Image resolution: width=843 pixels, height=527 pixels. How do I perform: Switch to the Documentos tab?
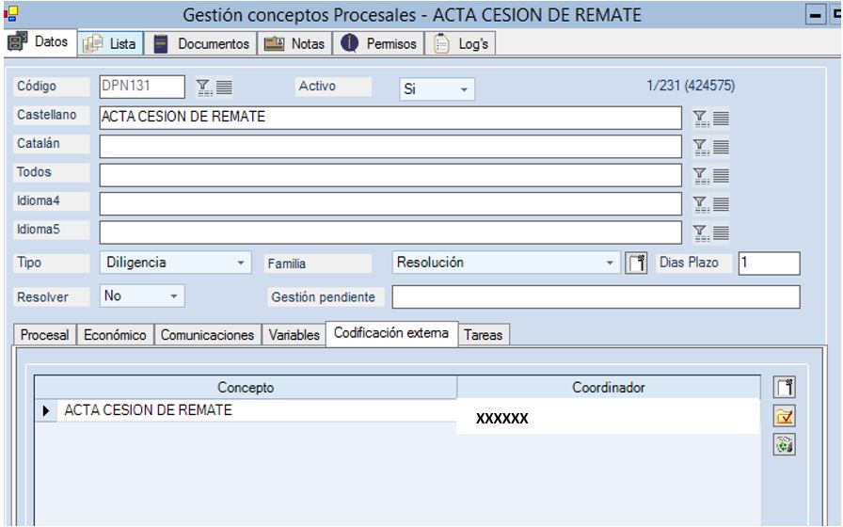[203, 44]
